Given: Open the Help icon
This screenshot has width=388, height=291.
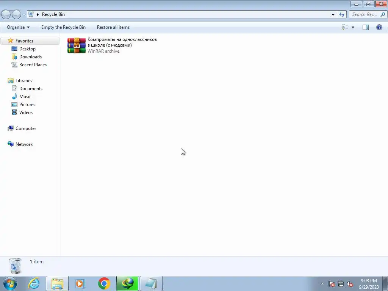Looking at the screenshot, I should coord(379,27).
